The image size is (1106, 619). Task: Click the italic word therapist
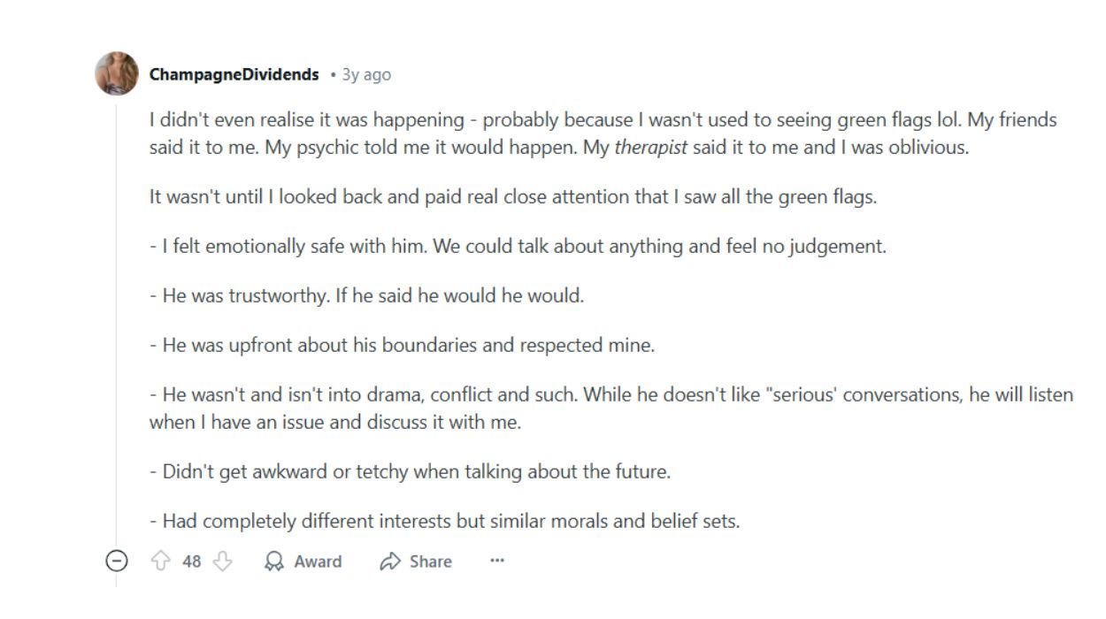pos(651,148)
